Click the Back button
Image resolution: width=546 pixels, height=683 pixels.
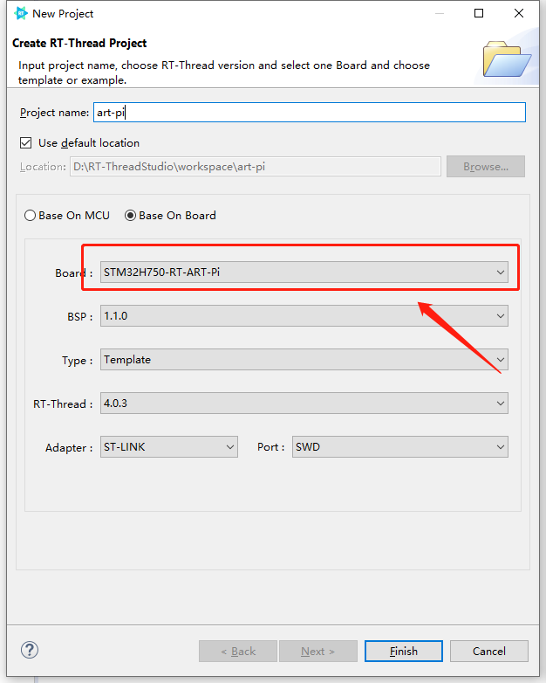pyautogui.click(x=238, y=652)
